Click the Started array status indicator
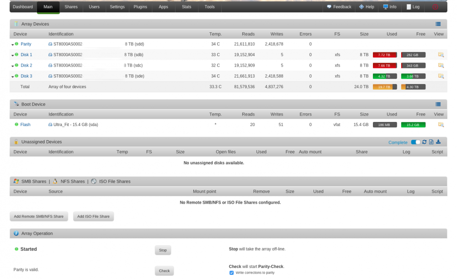 coord(16,249)
